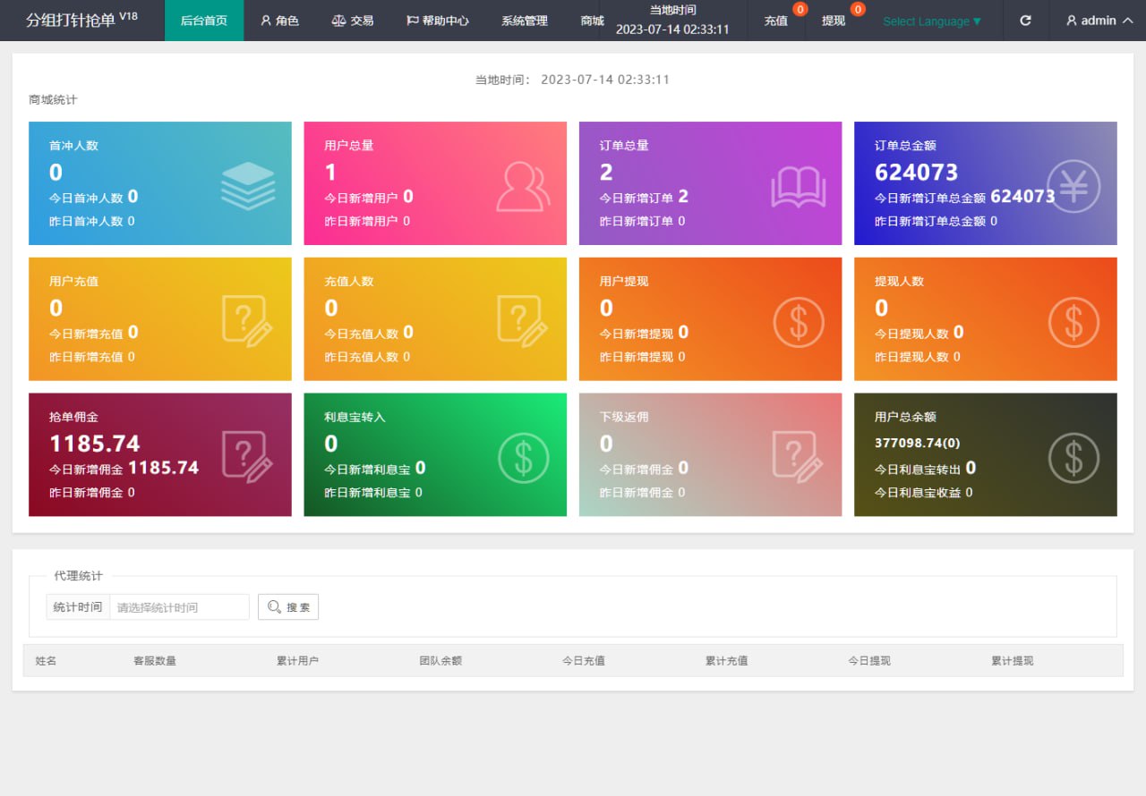The height and width of the screenshot is (796, 1146).
Task: Expand the admin user menu
Action: (1099, 21)
